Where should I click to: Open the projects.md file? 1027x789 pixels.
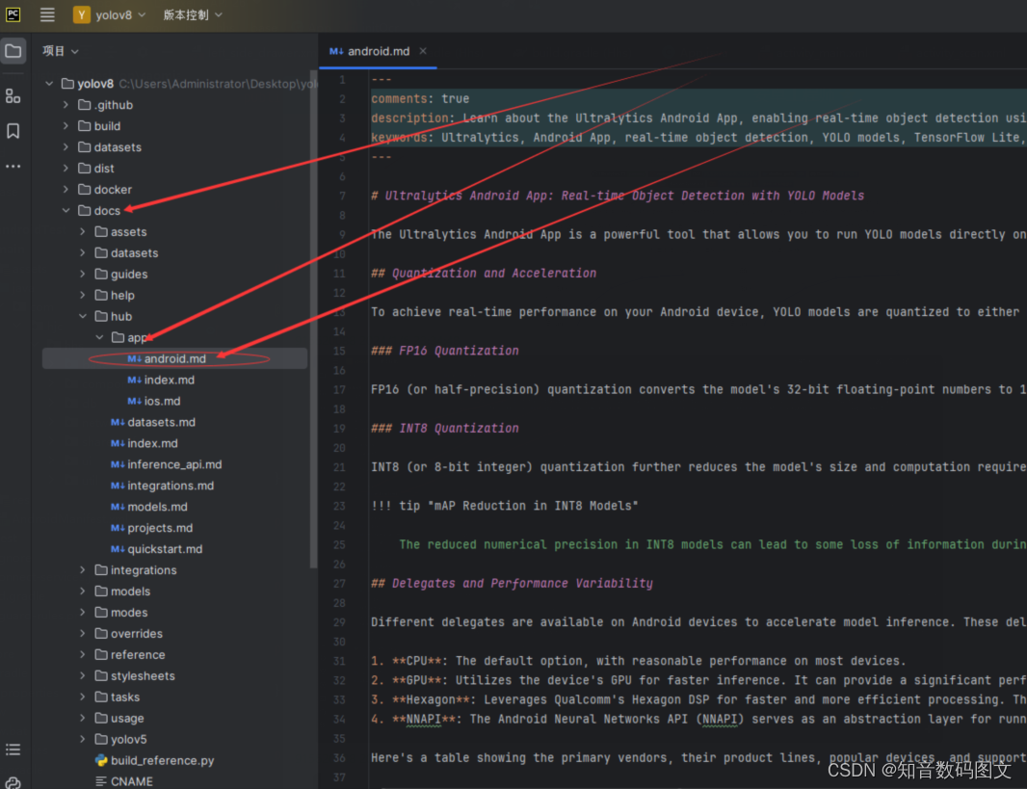click(152, 528)
